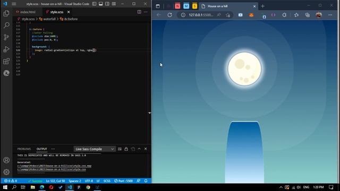This screenshot has width=340, height=191.
Task: Add page to favorites star icon
Action: coord(228,15)
